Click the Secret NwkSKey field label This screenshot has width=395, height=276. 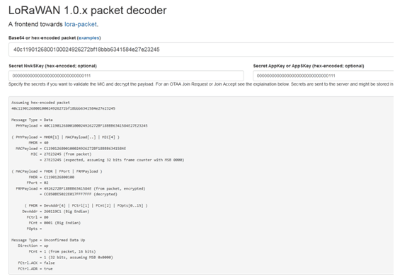point(52,66)
